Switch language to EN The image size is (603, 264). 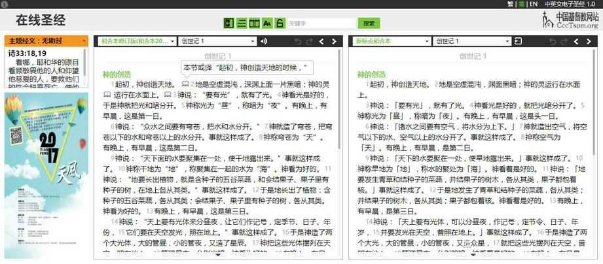click(x=534, y=4)
